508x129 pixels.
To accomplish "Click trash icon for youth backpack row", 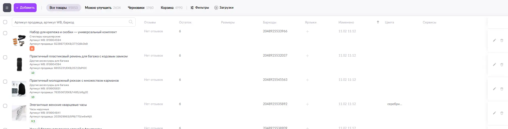I will (502, 89).
